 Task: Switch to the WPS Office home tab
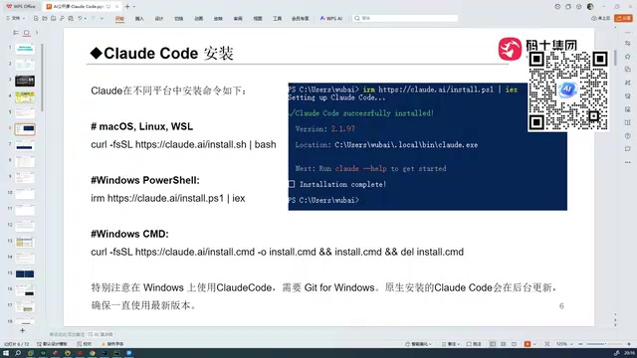21,7
